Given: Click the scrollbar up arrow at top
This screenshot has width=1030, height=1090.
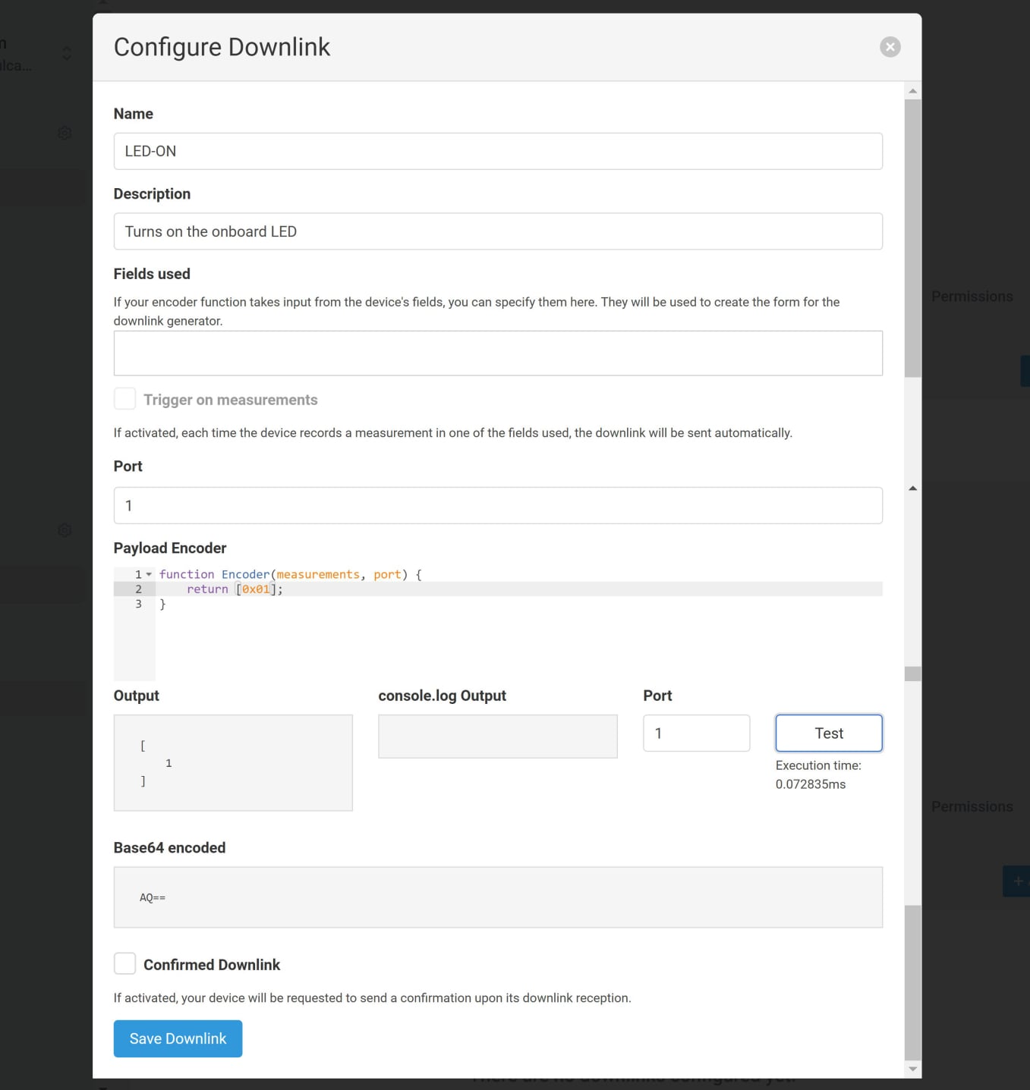Looking at the screenshot, I should 912,91.
